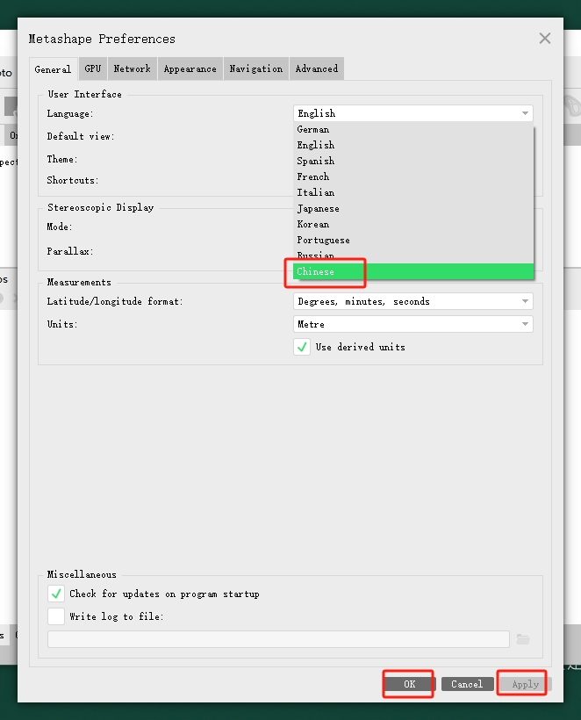Disable Check for updates on program startup

56,594
